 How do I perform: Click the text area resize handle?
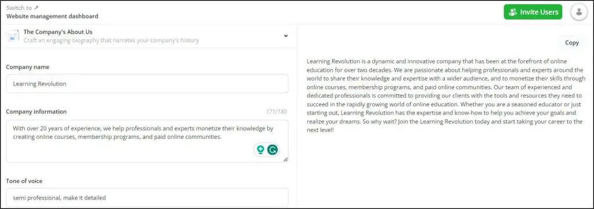tap(285, 159)
